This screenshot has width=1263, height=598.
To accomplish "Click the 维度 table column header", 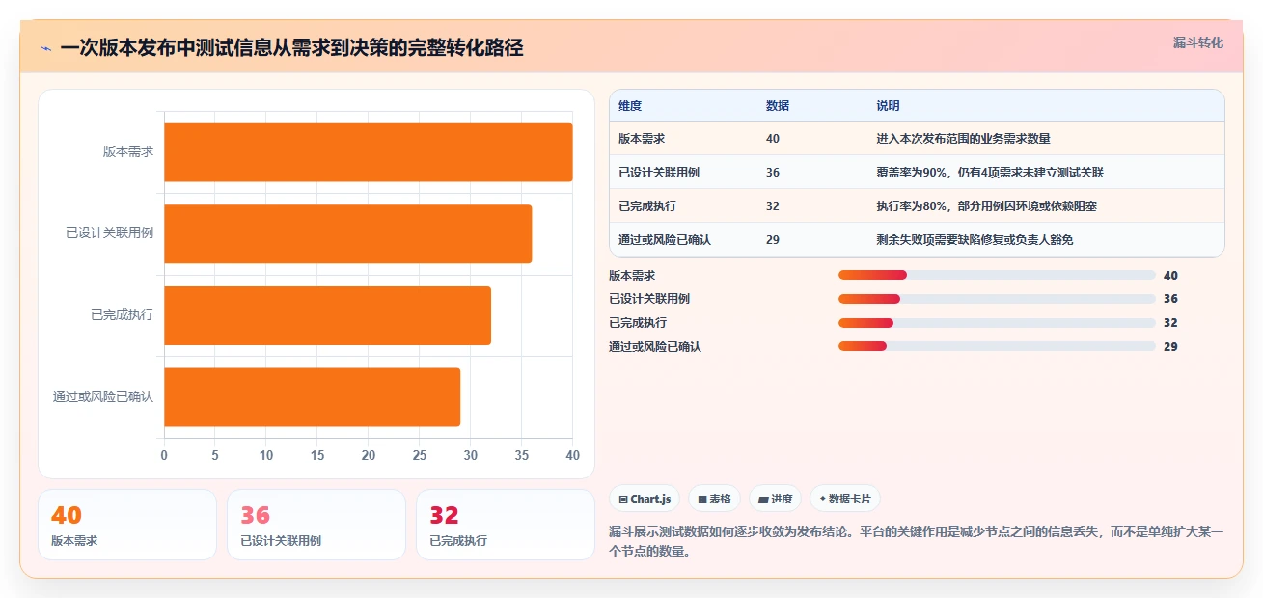I will click(630, 106).
